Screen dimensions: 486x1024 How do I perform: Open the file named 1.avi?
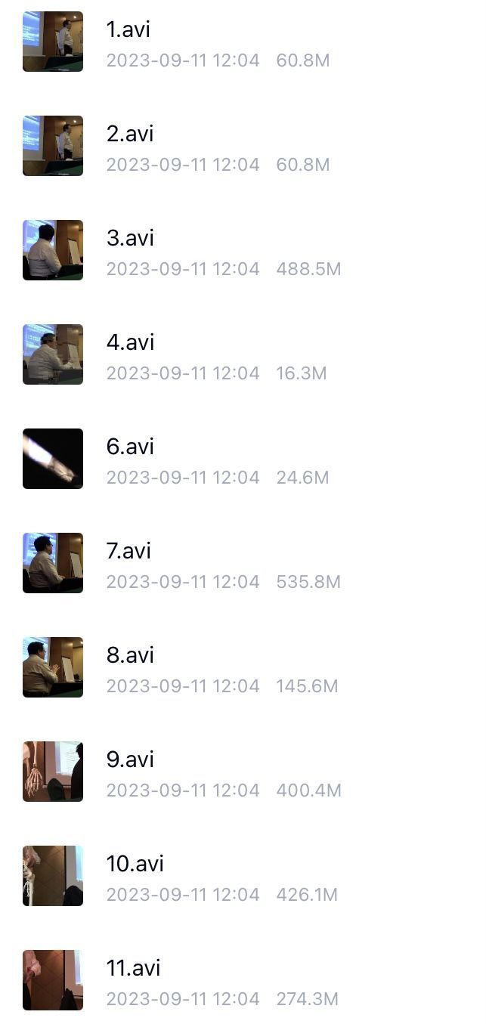[128, 29]
